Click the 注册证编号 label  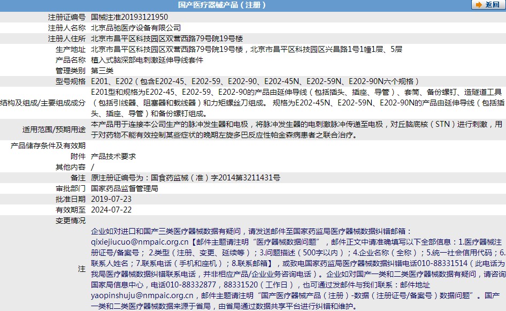point(67,17)
